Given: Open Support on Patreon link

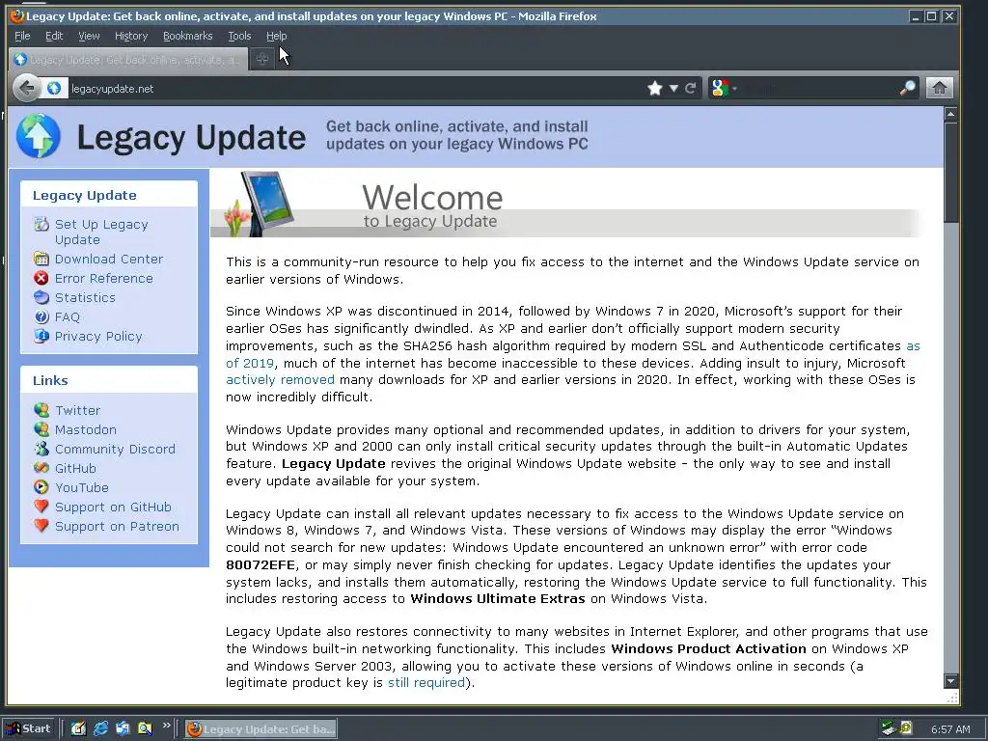Looking at the screenshot, I should [x=117, y=527].
